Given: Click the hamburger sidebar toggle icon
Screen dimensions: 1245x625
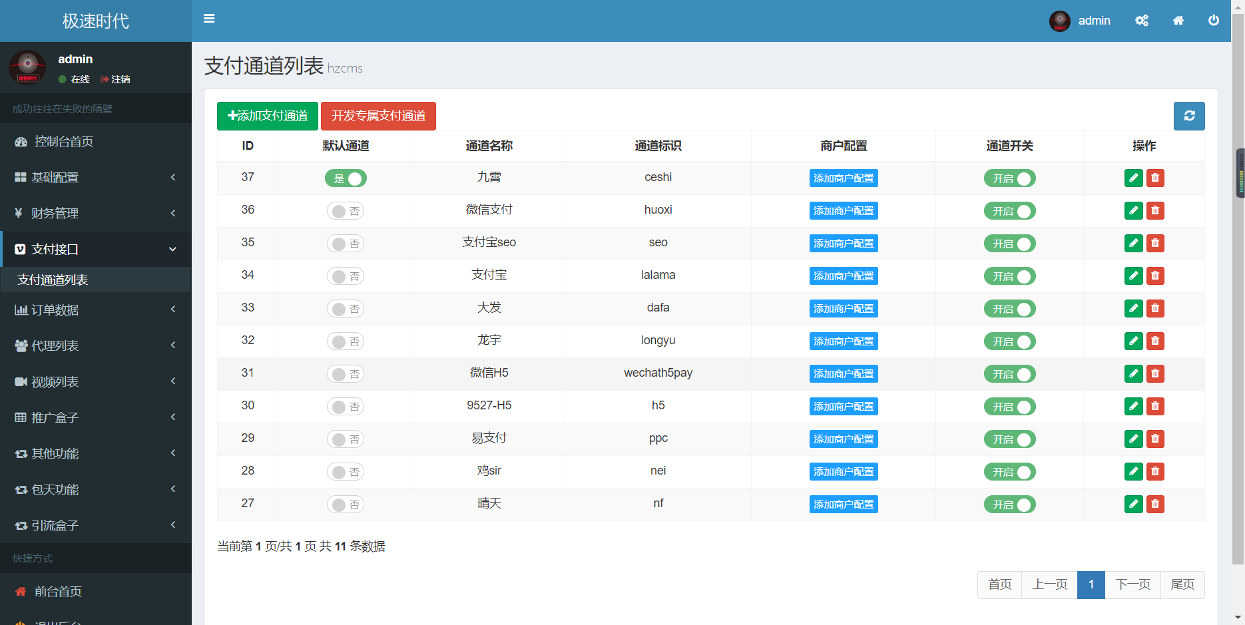Looking at the screenshot, I should pos(209,19).
